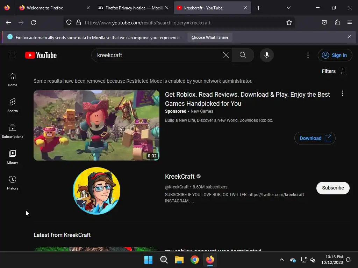Open Windows Start menu
Image resolution: width=358 pixels, height=268 pixels.
click(x=148, y=260)
